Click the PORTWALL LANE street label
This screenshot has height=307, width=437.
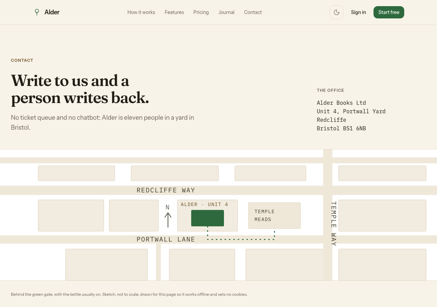point(166,239)
